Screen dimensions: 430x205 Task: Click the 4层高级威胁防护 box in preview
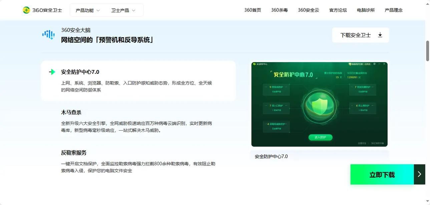tap(277, 126)
